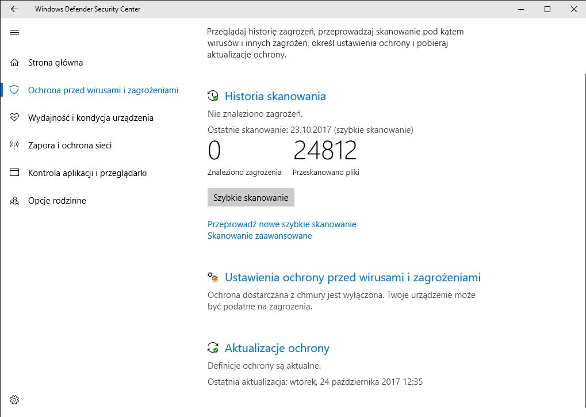Image resolution: width=586 pixels, height=417 pixels.
Task: Click Definicje ochrony są aktualne text
Action: [x=264, y=365]
